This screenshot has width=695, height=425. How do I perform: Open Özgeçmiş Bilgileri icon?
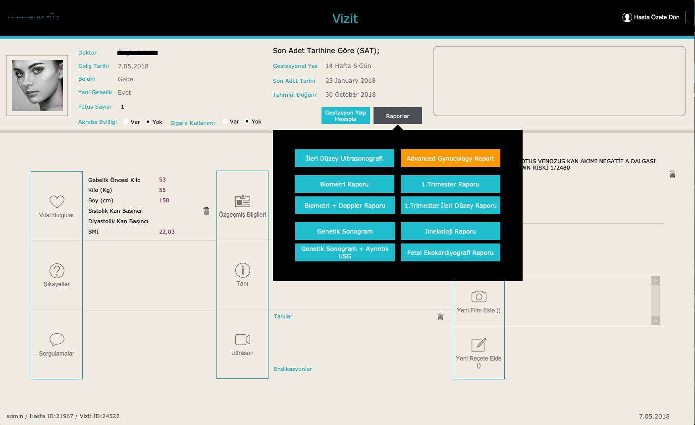[x=242, y=201]
